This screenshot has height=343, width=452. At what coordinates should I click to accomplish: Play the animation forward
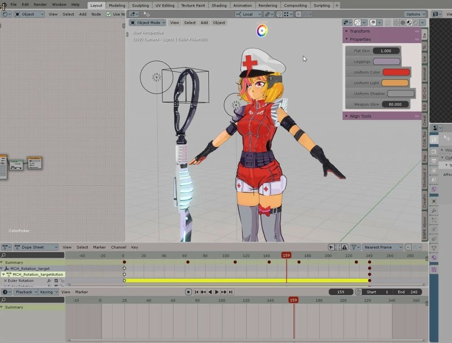click(x=217, y=292)
